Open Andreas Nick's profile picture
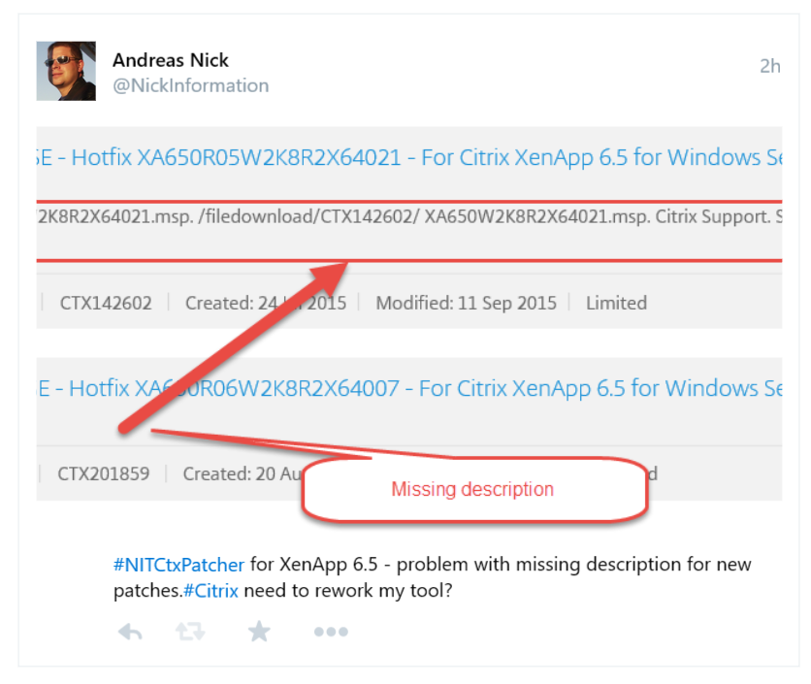The height and width of the screenshot is (684, 811). click(66, 71)
